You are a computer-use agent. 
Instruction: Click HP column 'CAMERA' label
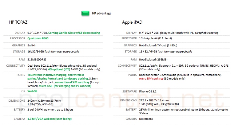click(x=19, y=119)
